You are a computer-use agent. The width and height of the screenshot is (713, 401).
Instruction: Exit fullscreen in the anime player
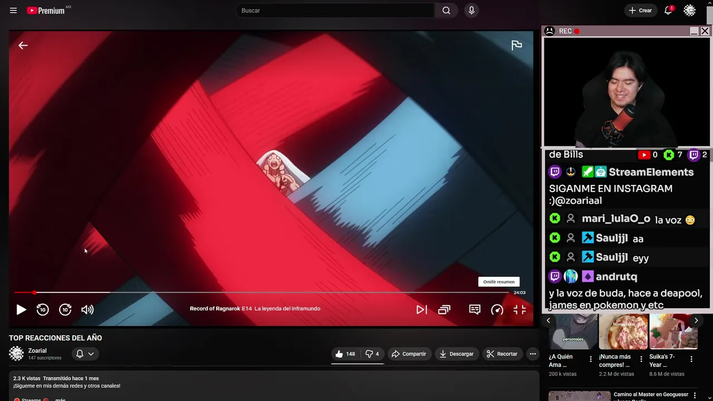click(519, 310)
